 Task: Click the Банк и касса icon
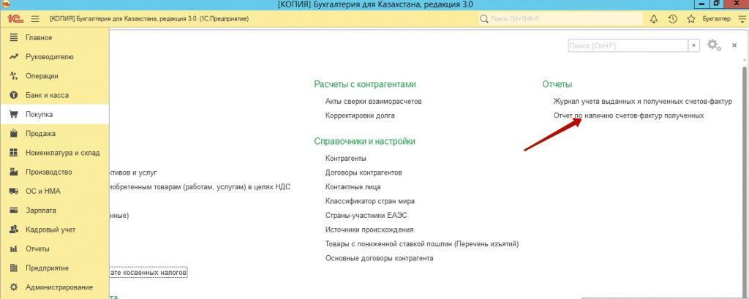tap(14, 95)
